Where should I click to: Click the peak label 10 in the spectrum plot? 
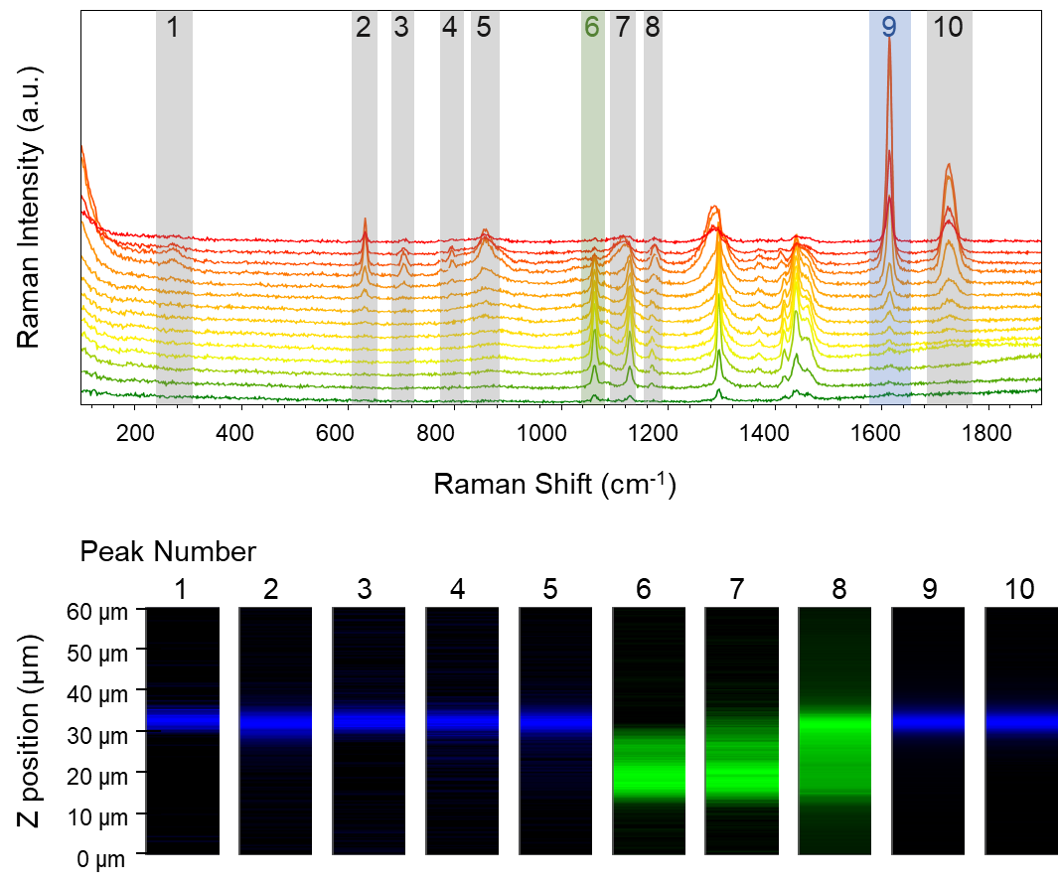tap(948, 27)
